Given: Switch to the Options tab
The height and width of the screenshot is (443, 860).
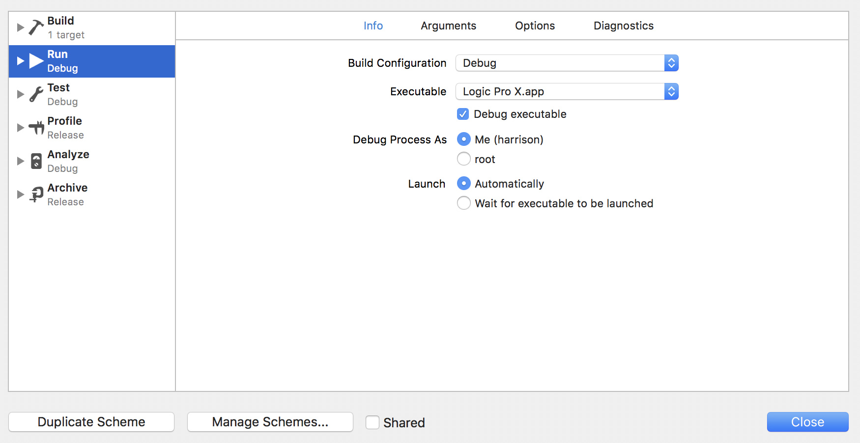Looking at the screenshot, I should pyautogui.click(x=535, y=26).
